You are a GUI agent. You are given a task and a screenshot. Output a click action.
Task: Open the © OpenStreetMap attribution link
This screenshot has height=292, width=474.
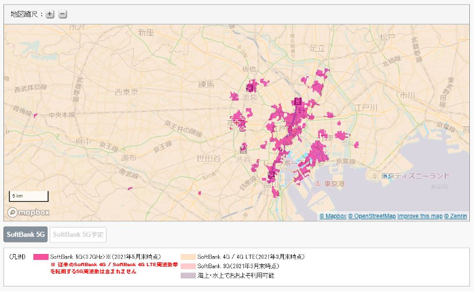point(372,216)
